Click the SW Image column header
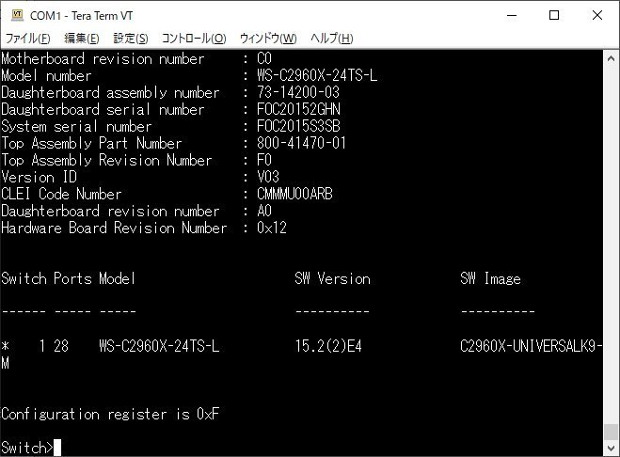 point(491,278)
